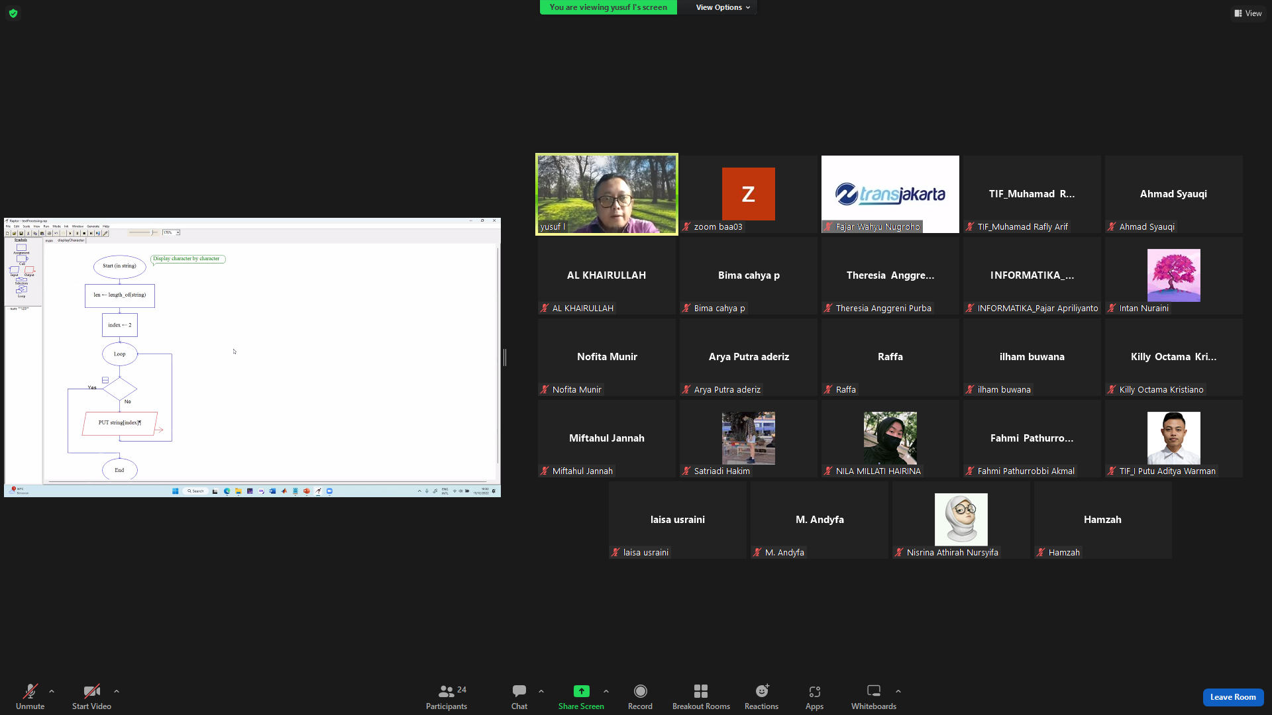This screenshot has height=715, width=1272.
Task: Click the Pause icon in Raptor toolbar
Action: 77,233
